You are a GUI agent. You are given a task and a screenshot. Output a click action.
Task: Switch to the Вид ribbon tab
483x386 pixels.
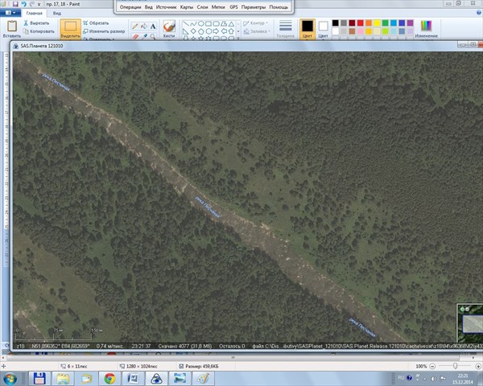pyautogui.click(x=57, y=14)
